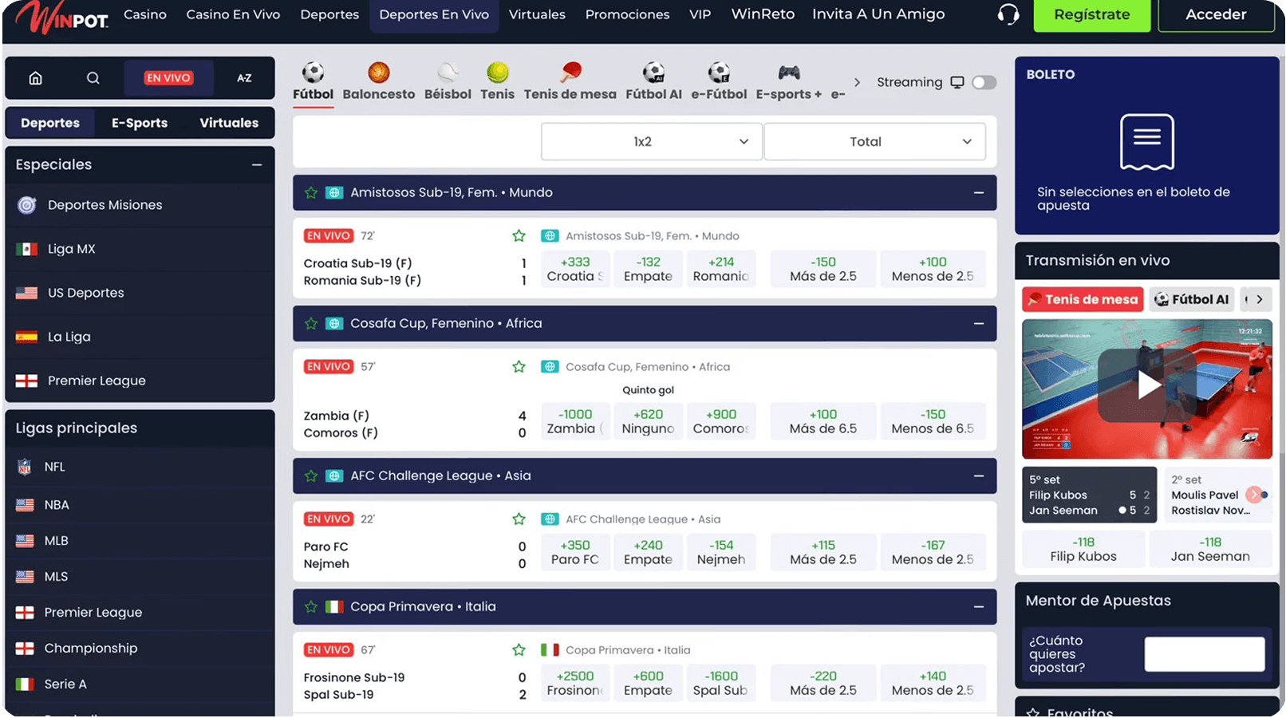Switch to the E-Sports tab
Viewport: 1286px width, 718px height.
[140, 123]
